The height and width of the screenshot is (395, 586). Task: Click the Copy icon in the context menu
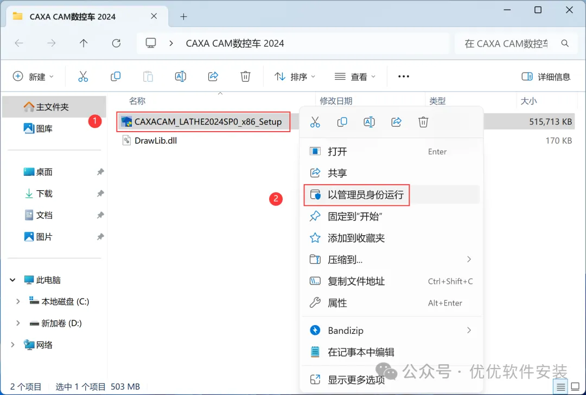(x=342, y=122)
